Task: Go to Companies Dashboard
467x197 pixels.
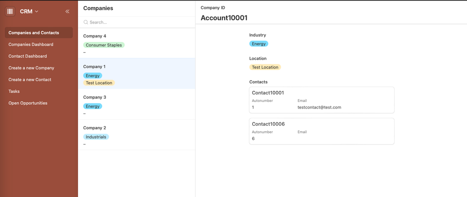Action: click(x=31, y=44)
